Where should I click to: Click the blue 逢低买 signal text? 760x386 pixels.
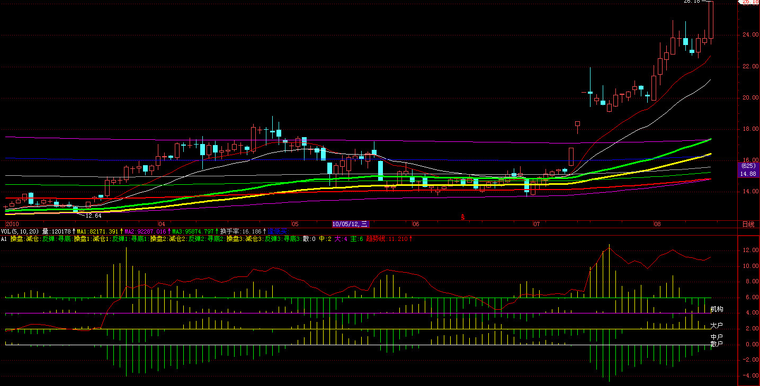tap(276, 231)
